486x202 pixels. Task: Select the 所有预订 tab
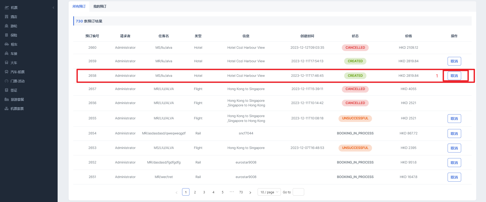[x=79, y=6]
